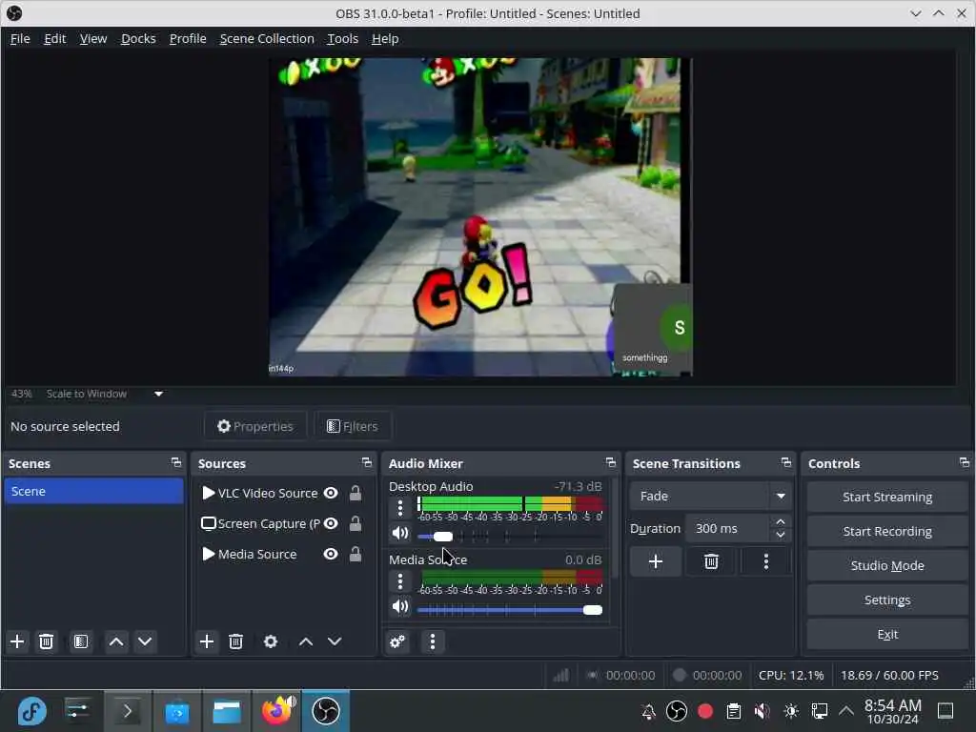Screen dimensions: 976x732
Task: Toggle lock on Screen Capture source
Action: click(x=356, y=523)
